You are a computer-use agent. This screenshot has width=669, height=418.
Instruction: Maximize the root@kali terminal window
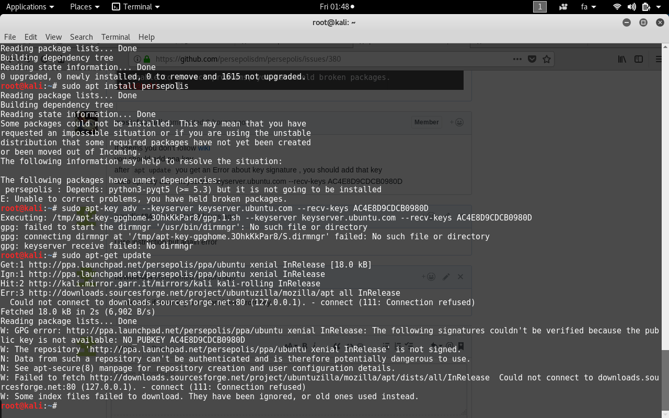click(x=643, y=22)
